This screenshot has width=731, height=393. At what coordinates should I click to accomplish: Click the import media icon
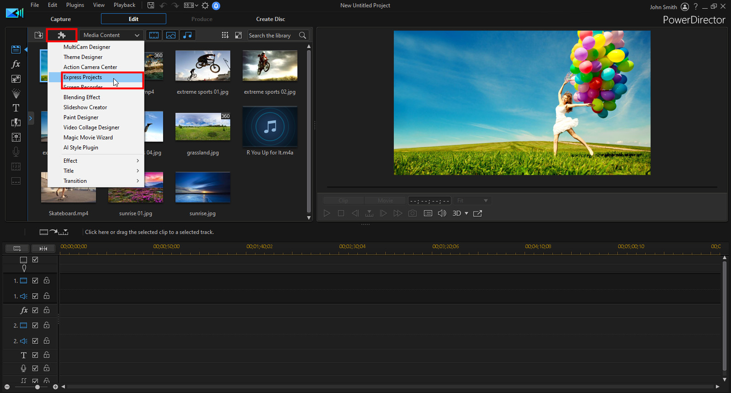click(x=39, y=35)
